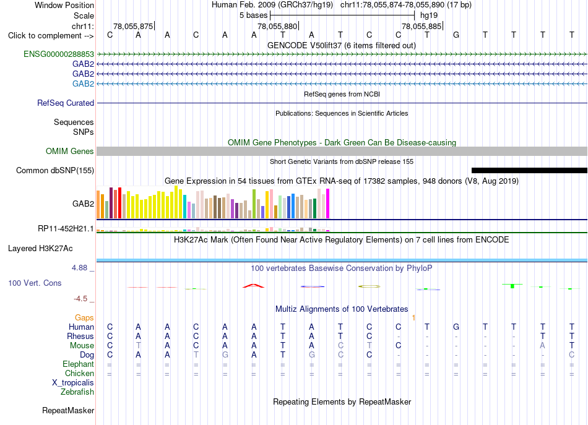
Task: Click the '5 bases' scale bar label
Action: click(254, 15)
